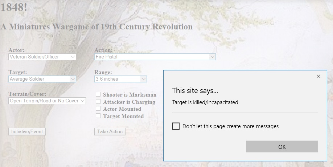The height and width of the screenshot is (167, 333).
Task: Click the Initiative/Event button
Action: 27,131
